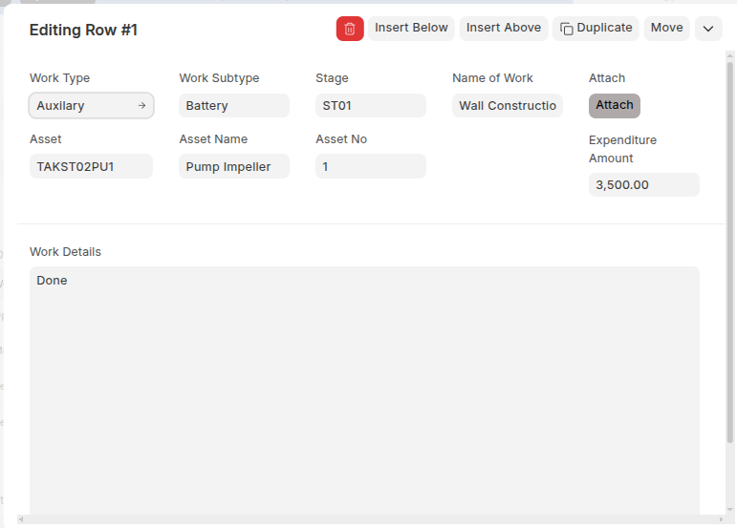Collapse the row editor with the chevron
Image resolution: width=737 pixels, height=528 pixels.
coord(708,29)
